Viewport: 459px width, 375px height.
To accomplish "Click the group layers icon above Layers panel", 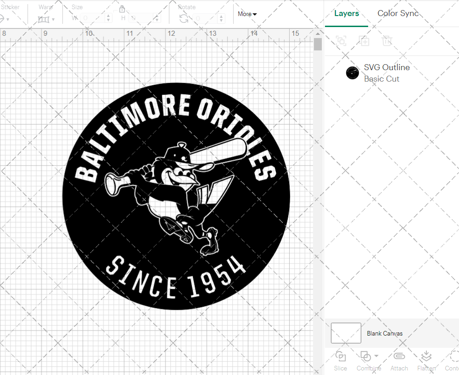I will click(341, 41).
